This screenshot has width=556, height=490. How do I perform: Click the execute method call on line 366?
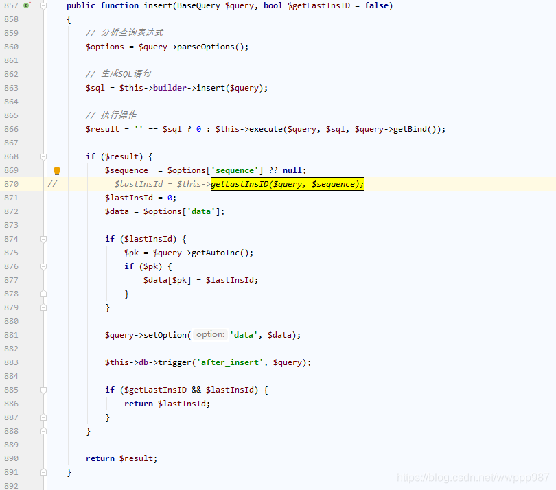click(266, 129)
